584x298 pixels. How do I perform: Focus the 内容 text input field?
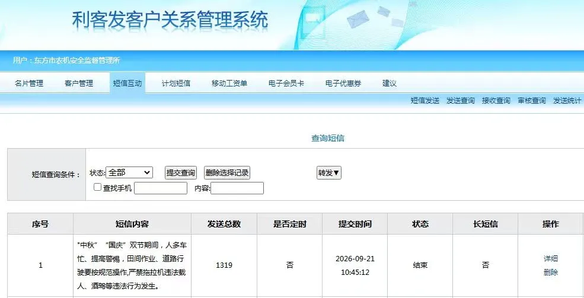[237, 188]
